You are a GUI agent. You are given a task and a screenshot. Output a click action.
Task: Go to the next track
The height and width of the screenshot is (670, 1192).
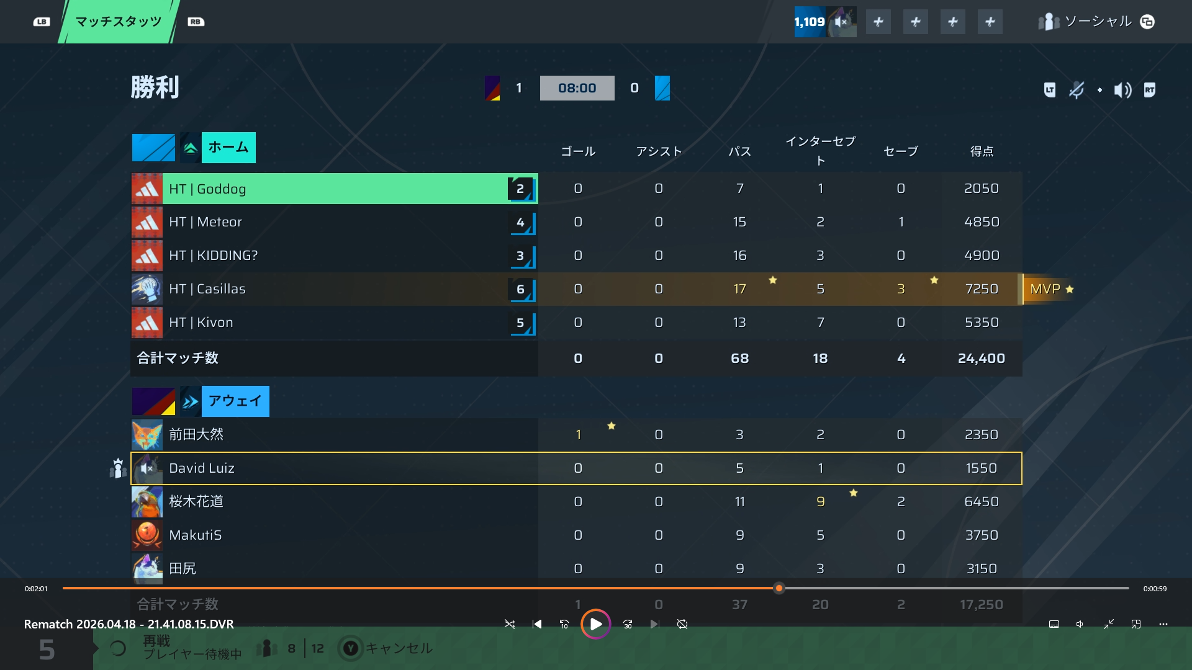(655, 624)
